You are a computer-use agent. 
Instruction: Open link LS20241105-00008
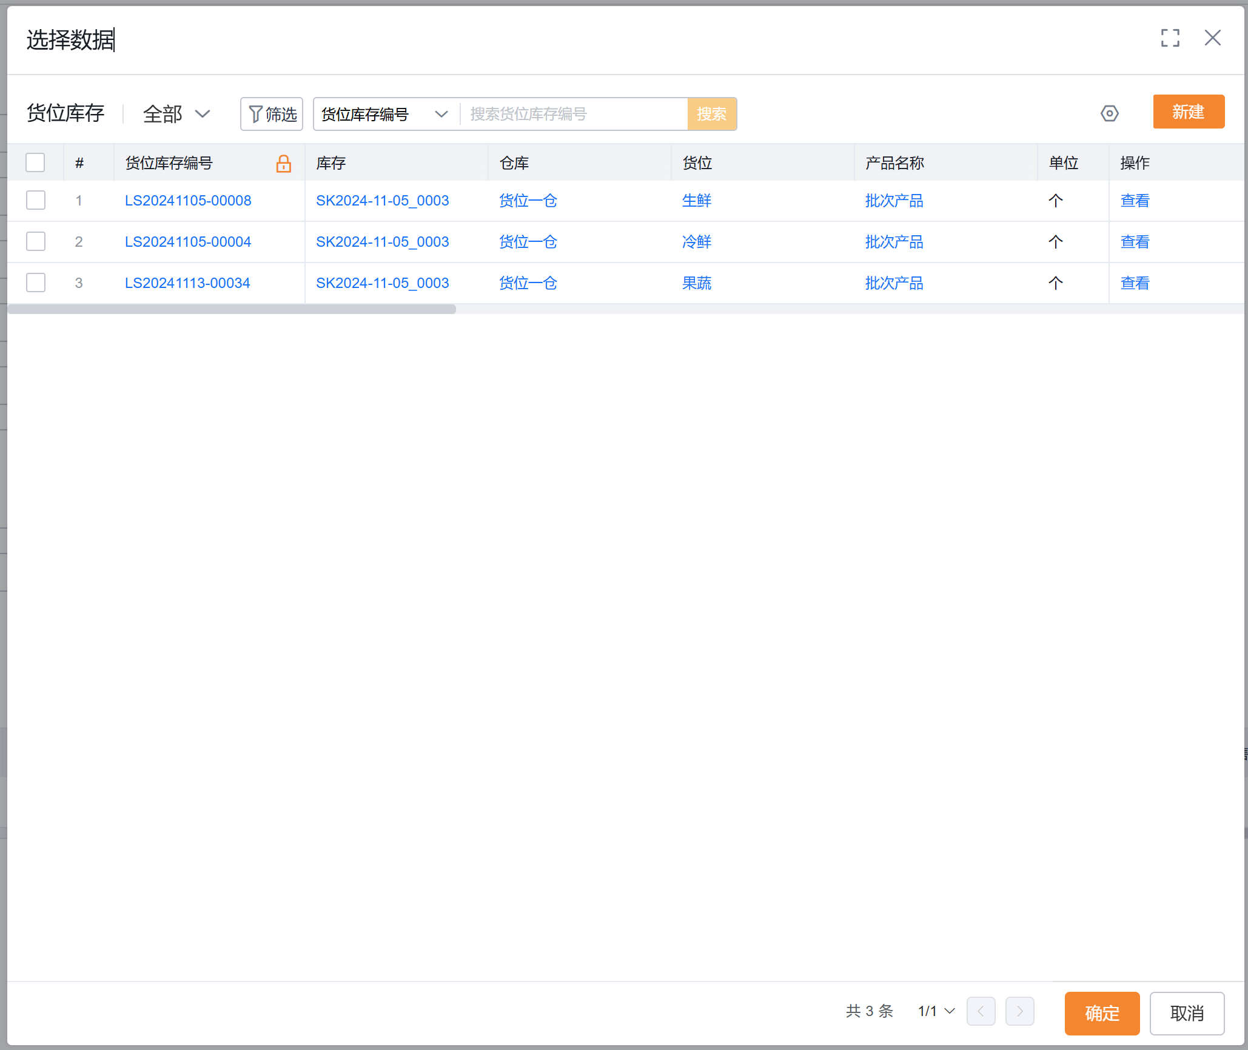click(188, 201)
